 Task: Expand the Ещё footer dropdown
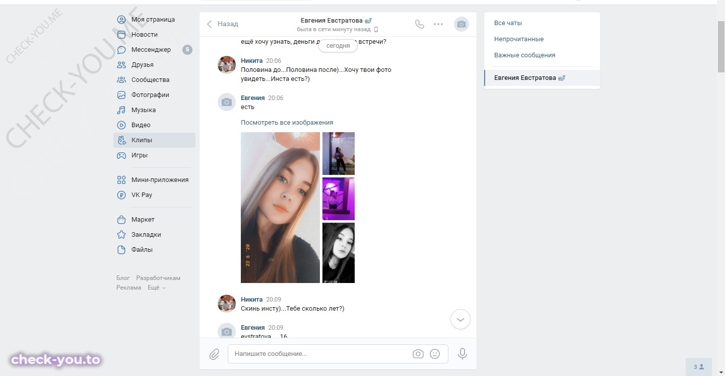pos(157,288)
